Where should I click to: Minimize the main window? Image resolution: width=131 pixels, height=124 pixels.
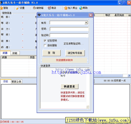120,3
